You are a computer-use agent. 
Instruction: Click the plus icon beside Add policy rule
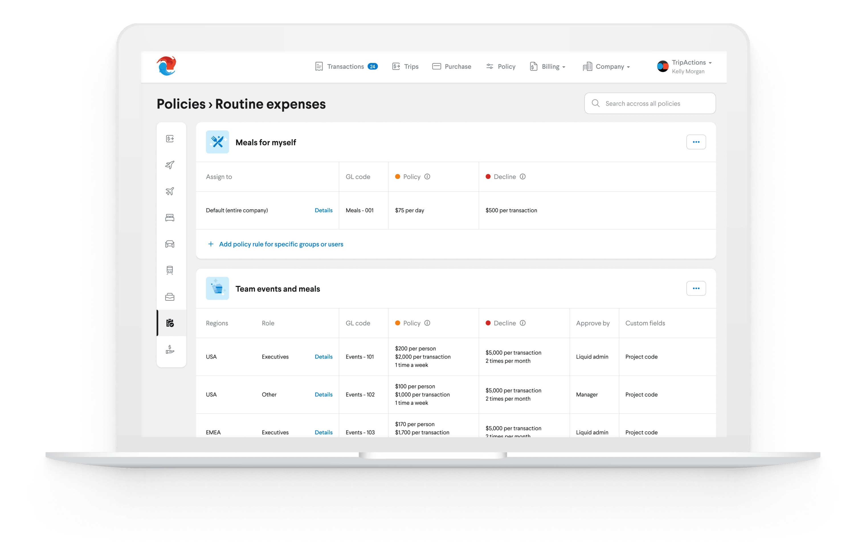pos(211,244)
